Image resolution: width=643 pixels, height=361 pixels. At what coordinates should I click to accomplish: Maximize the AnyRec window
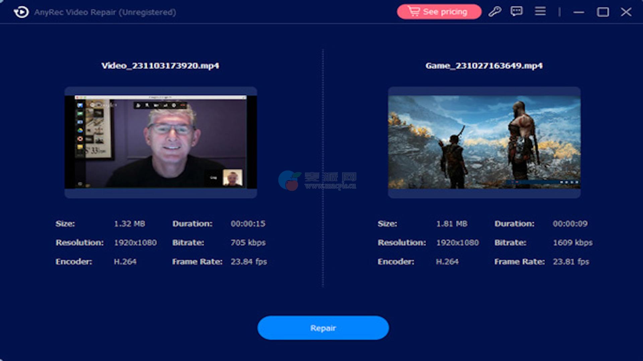[603, 12]
